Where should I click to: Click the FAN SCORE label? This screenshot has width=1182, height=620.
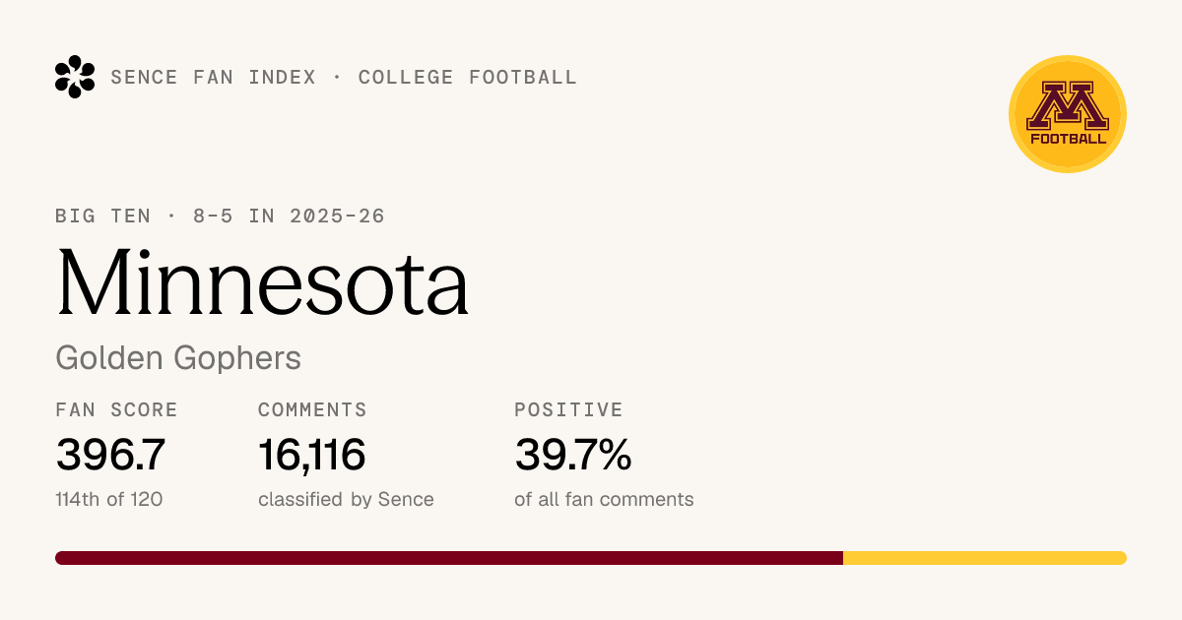[117, 410]
